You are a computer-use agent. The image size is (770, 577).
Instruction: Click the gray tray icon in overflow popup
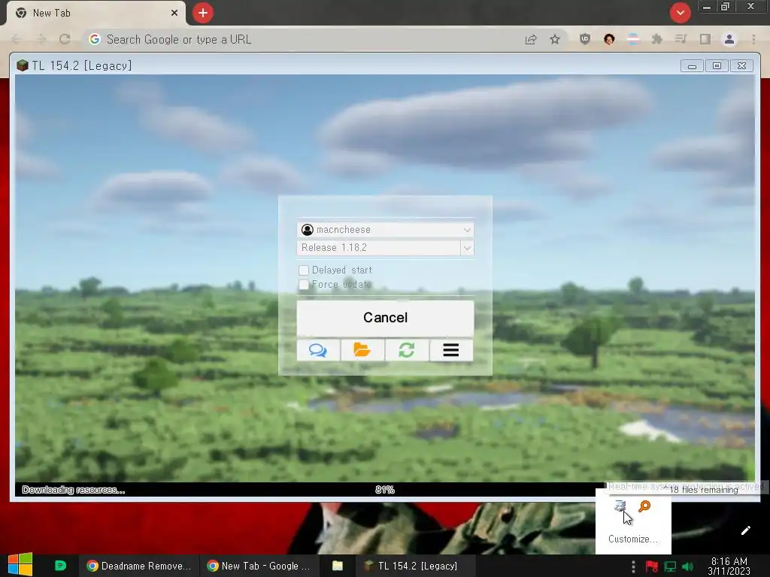tap(620, 506)
